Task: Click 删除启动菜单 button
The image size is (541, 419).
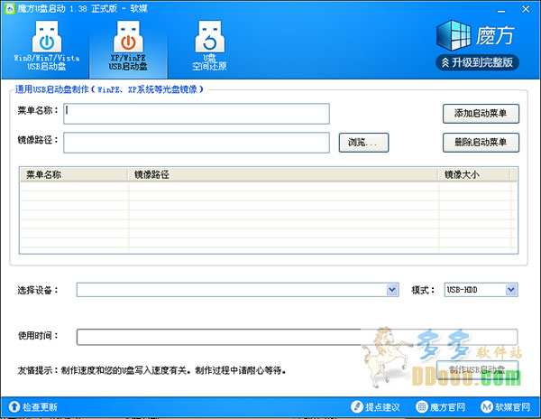Action: click(481, 143)
